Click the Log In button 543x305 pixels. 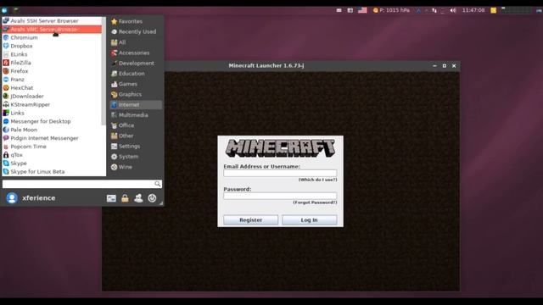click(x=309, y=220)
